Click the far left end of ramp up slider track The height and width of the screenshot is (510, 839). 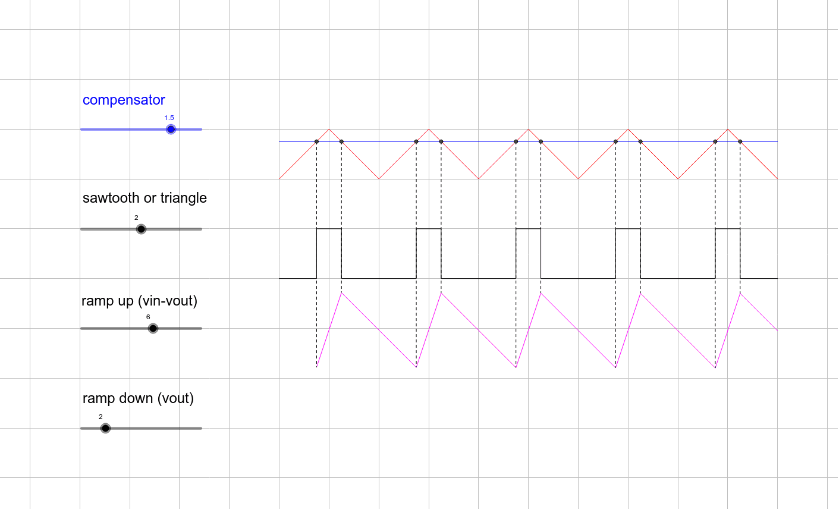click(x=82, y=328)
